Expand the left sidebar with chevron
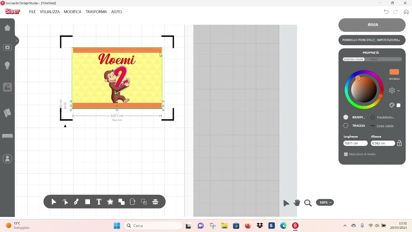Viewport: 412px width, 232px height. pos(16,41)
